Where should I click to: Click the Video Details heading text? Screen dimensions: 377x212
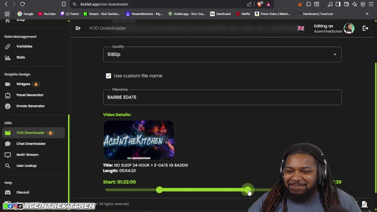[117, 115]
